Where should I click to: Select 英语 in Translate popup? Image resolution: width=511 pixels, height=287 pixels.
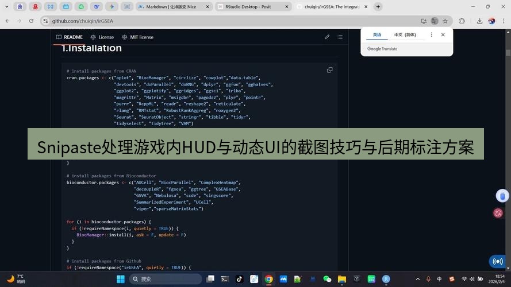(x=377, y=35)
